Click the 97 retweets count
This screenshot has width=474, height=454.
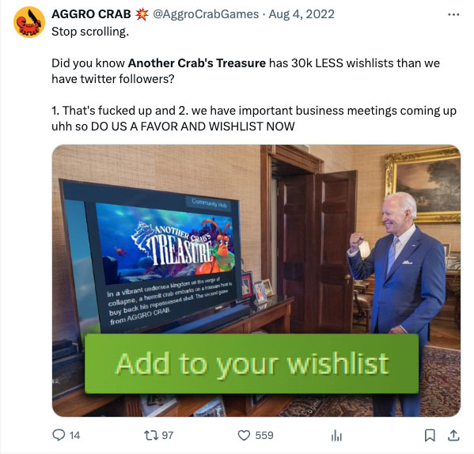(x=168, y=435)
